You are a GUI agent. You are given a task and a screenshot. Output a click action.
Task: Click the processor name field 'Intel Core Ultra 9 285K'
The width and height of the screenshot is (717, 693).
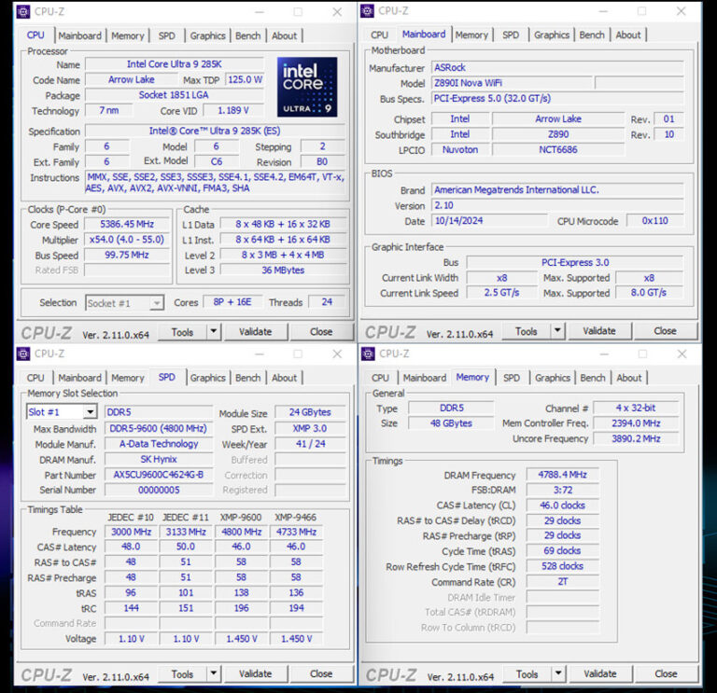pyautogui.click(x=175, y=64)
